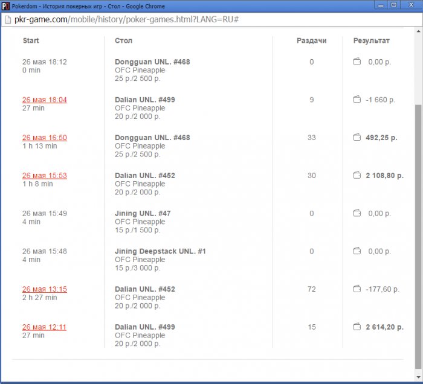Click Pokerdom favicon in the title bar
Screen dimensions: 423x384
(x=5, y=6)
